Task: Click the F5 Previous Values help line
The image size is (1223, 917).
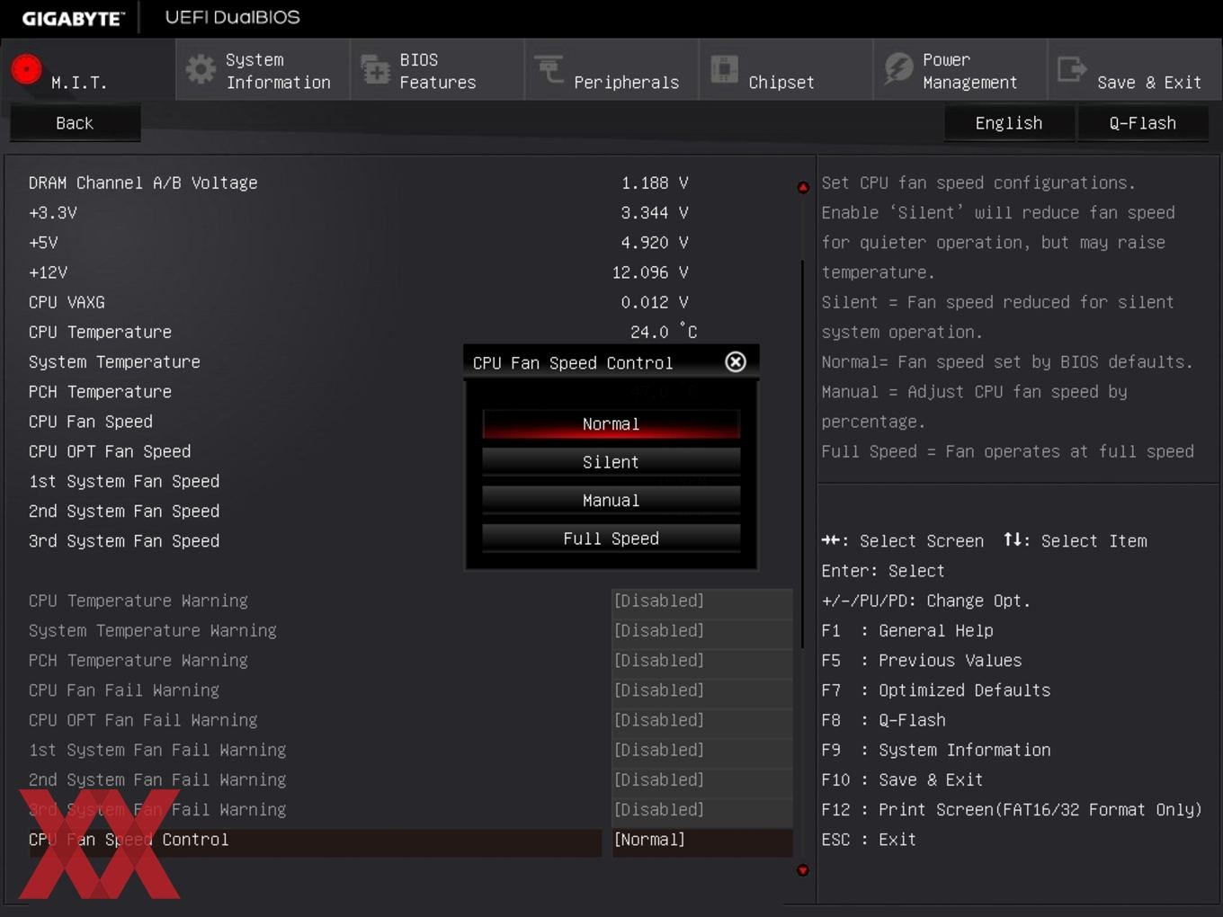Action: coord(922,660)
